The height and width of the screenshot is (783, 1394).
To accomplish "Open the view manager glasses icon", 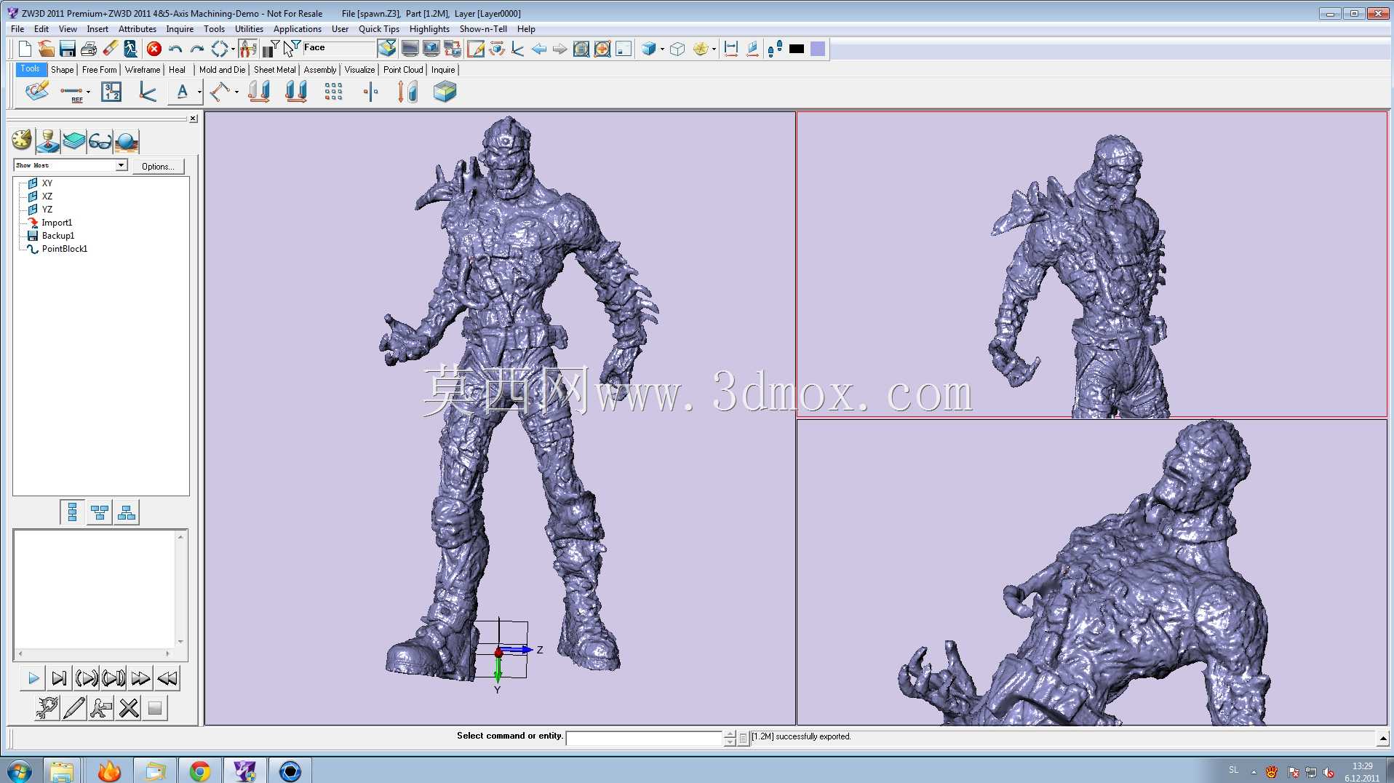I will (100, 140).
